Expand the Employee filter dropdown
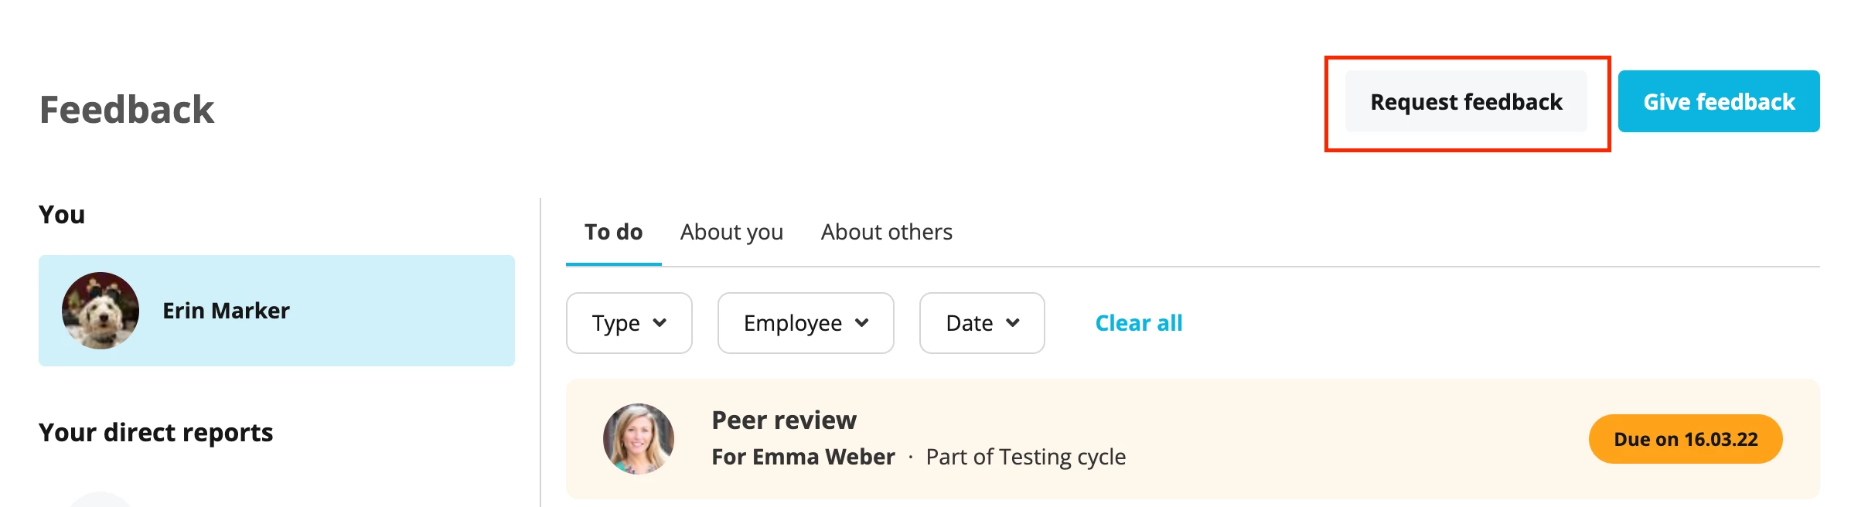1851x507 pixels. pyautogui.click(x=806, y=323)
